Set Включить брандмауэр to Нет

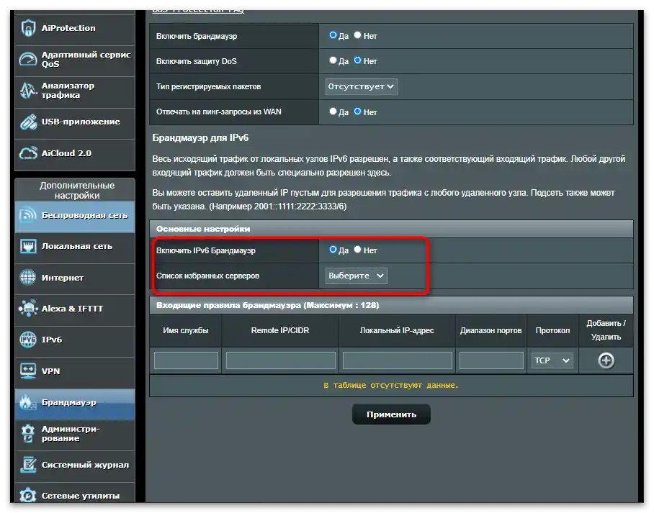[357, 35]
